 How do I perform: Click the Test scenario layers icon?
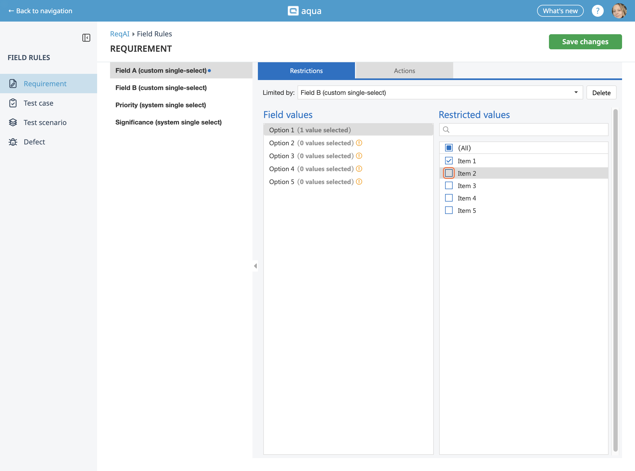[x=13, y=122]
